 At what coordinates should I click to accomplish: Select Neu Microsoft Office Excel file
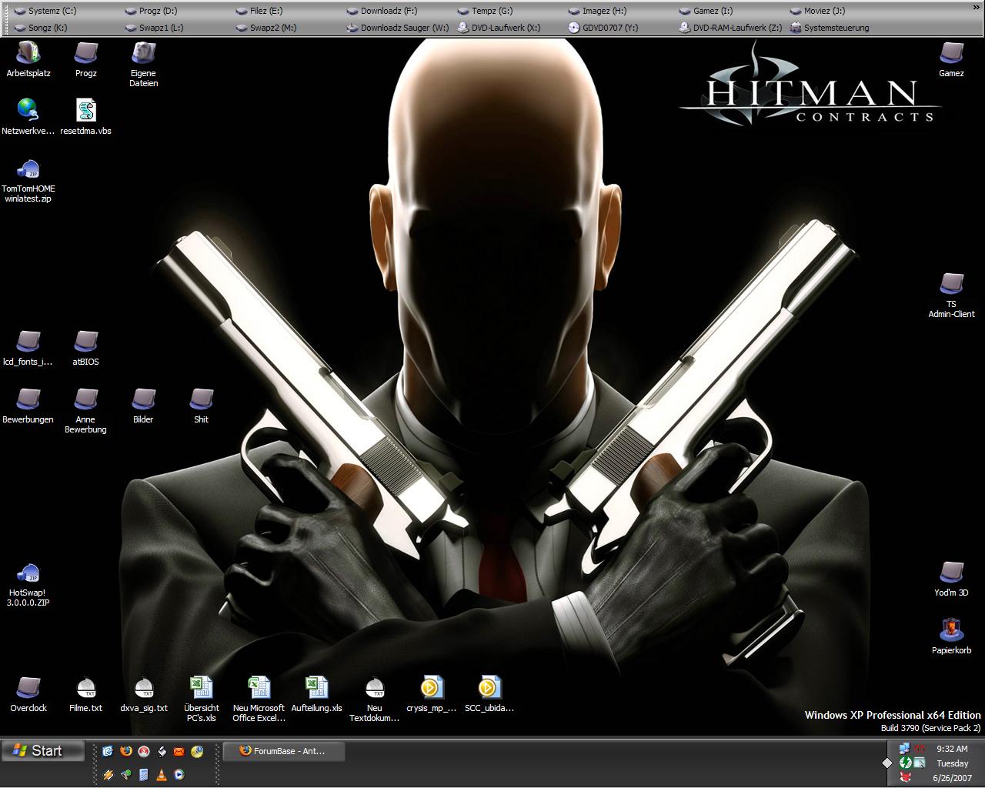point(259,699)
